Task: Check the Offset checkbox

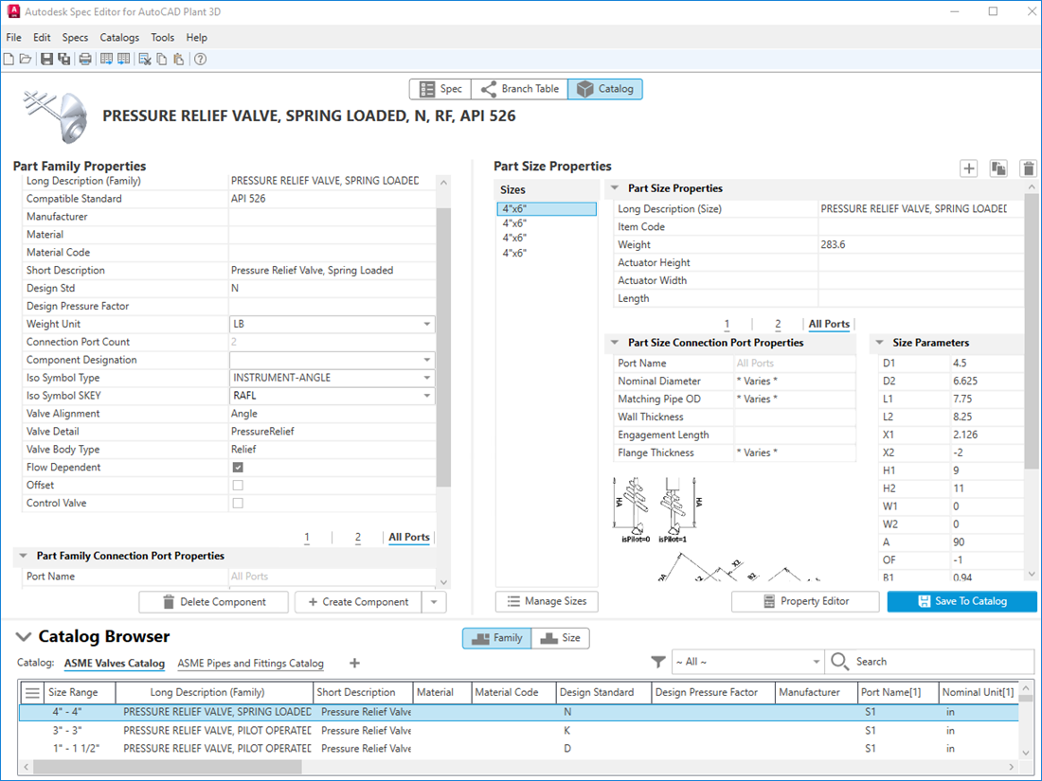Action: click(238, 485)
